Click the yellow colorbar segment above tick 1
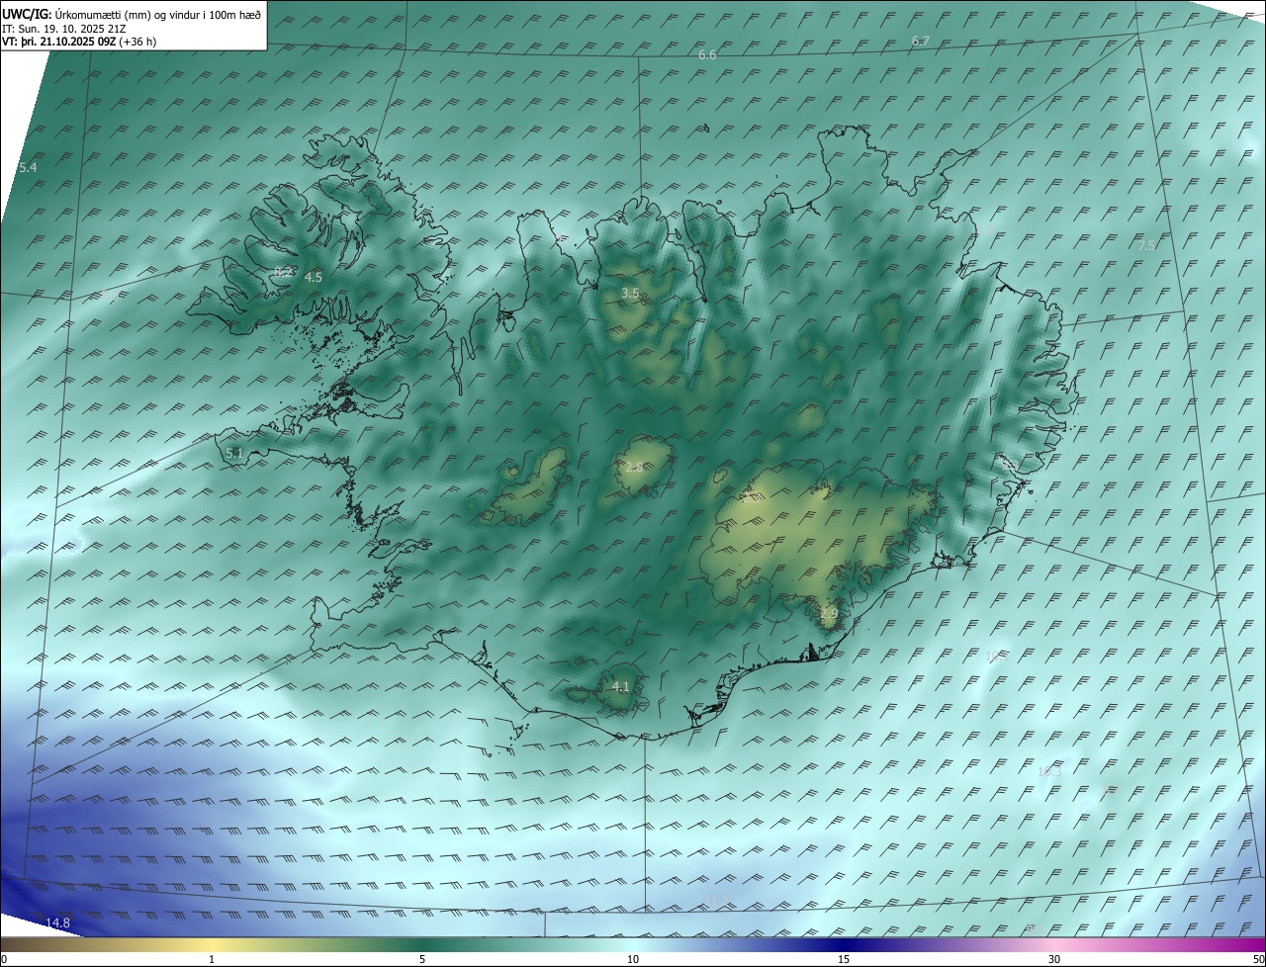Screen dimensions: 1266x967 (x=212, y=944)
